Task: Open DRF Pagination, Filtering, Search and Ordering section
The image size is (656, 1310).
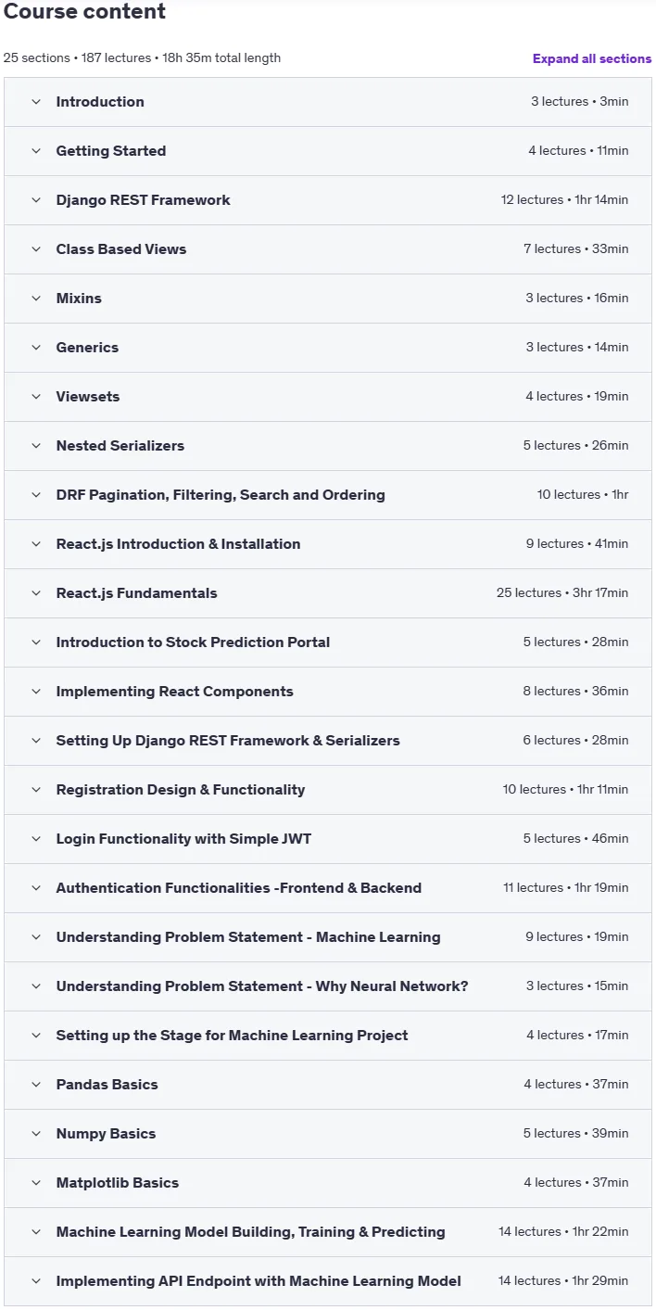Action: point(328,495)
